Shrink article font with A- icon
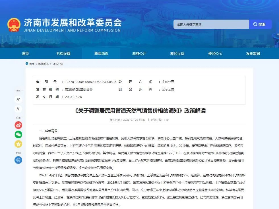This screenshot has height=209, width=279. click(18, 109)
